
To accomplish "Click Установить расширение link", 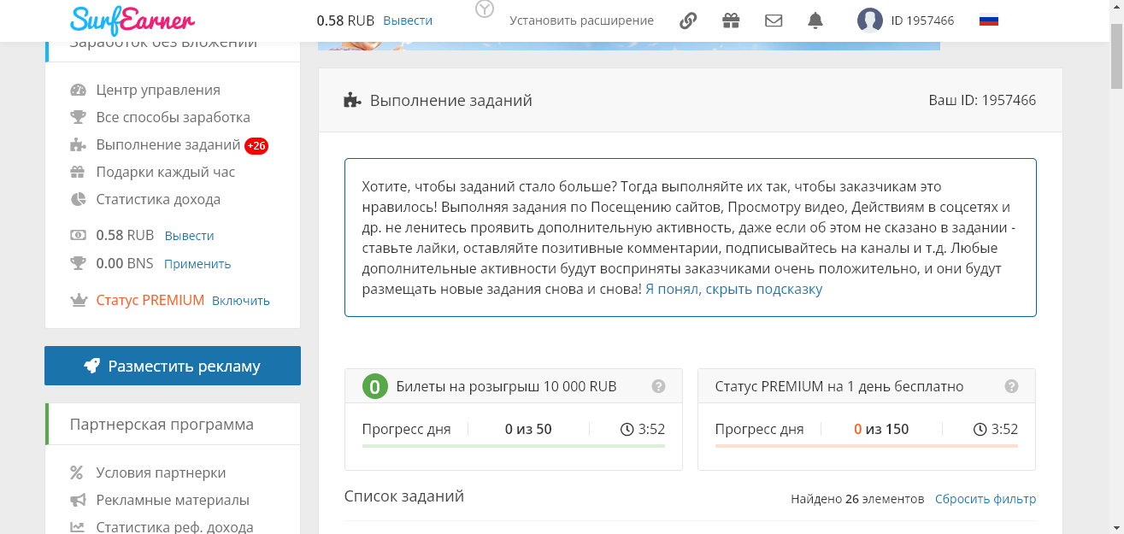I will [x=581, y=21].
